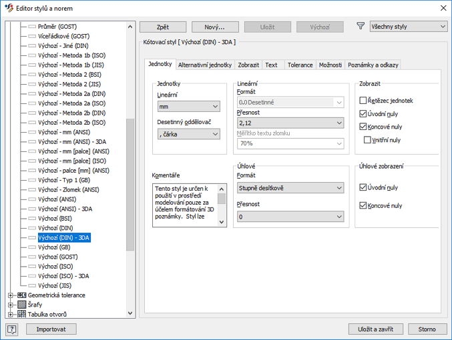Click the Výchozí (ISO) style icon
The width and height of the screenshot is (452, 340).
coord(32,266)
